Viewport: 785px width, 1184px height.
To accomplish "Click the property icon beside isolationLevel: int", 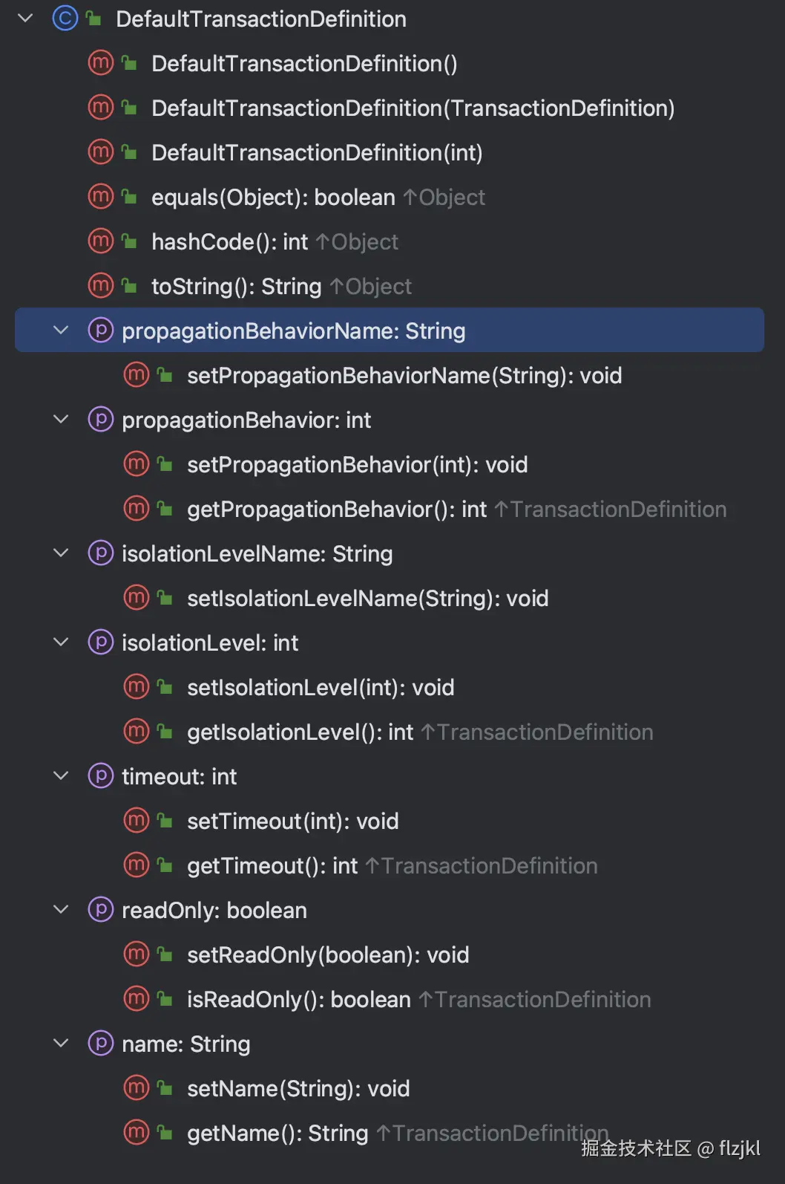I will click(x=100, y=643).
